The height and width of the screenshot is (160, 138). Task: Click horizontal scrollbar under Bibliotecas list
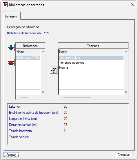click(x=24, y=97)
